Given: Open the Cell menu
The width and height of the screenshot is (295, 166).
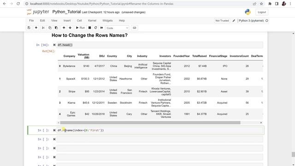Looking at the screenshot, I should pyautogui.click(x=79, y=20).
